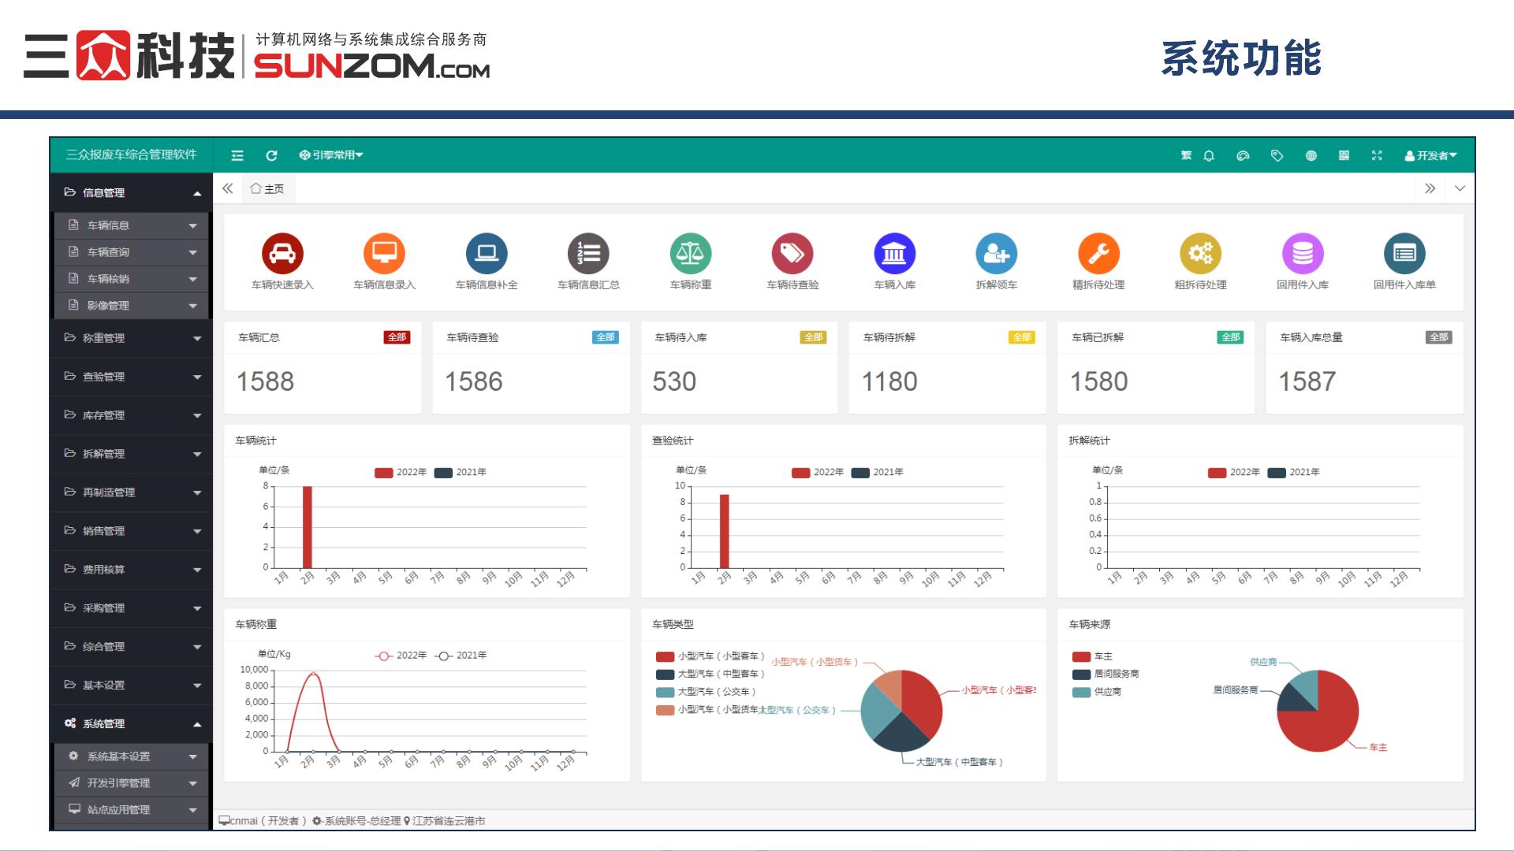This screenshot has height=851, width=1514.
Task: Expand the 综合管理 sidebar group
Action: 131,647
